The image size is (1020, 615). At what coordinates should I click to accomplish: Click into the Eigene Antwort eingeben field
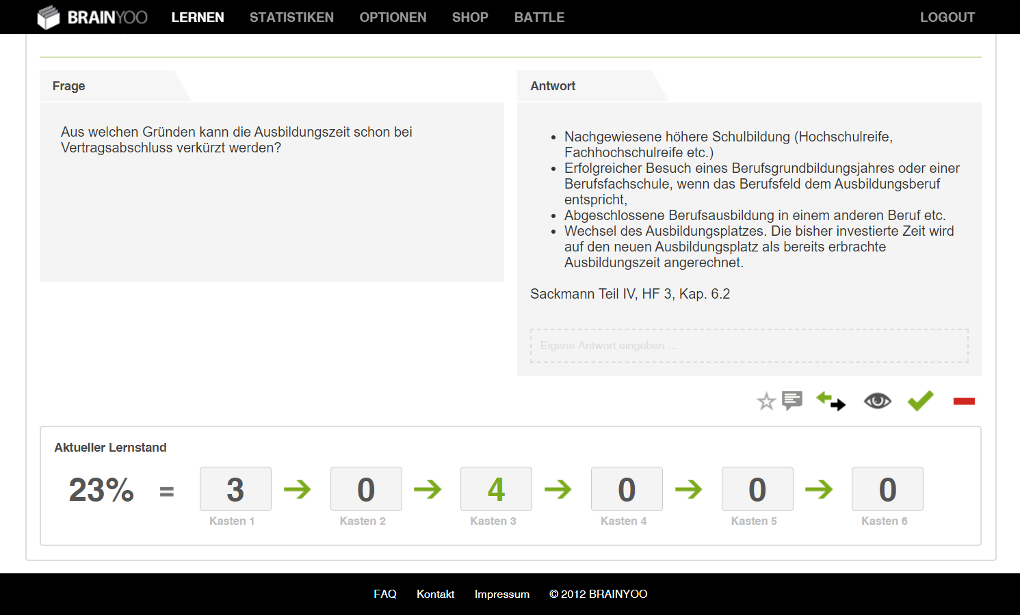[749, 346]
